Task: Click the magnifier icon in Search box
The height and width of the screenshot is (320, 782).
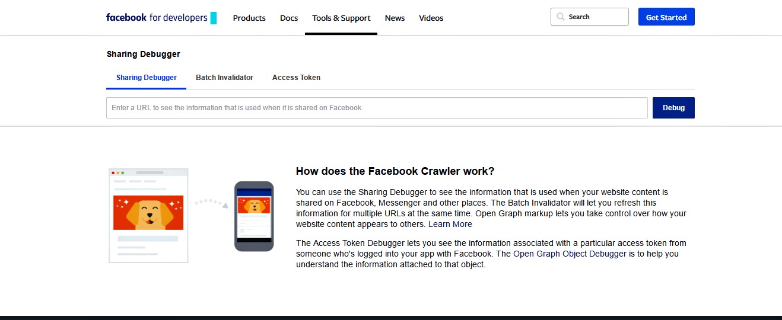Action: (x=561, y=17)
